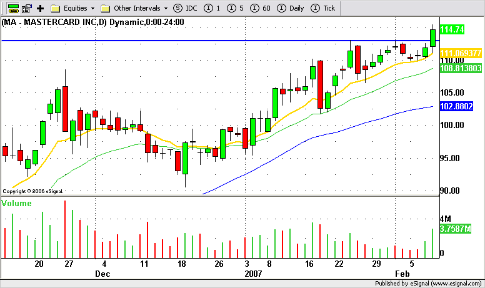Switch to the Tick interval
Viewport: 485px width, 288px height.
point(323,8)
